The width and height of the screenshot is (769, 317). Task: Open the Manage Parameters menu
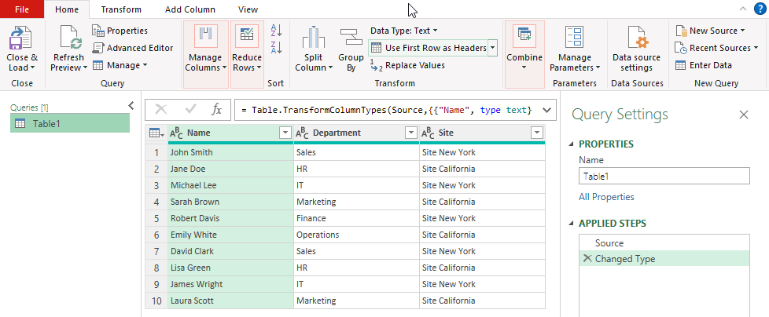[574, 49]
